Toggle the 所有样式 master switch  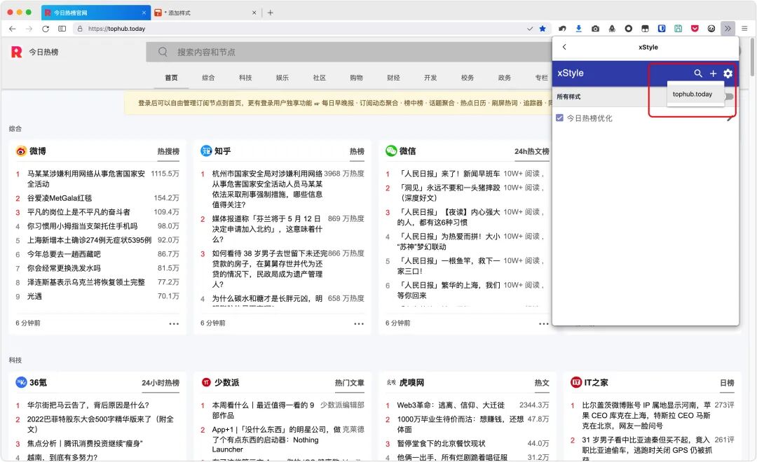(729, 97)
